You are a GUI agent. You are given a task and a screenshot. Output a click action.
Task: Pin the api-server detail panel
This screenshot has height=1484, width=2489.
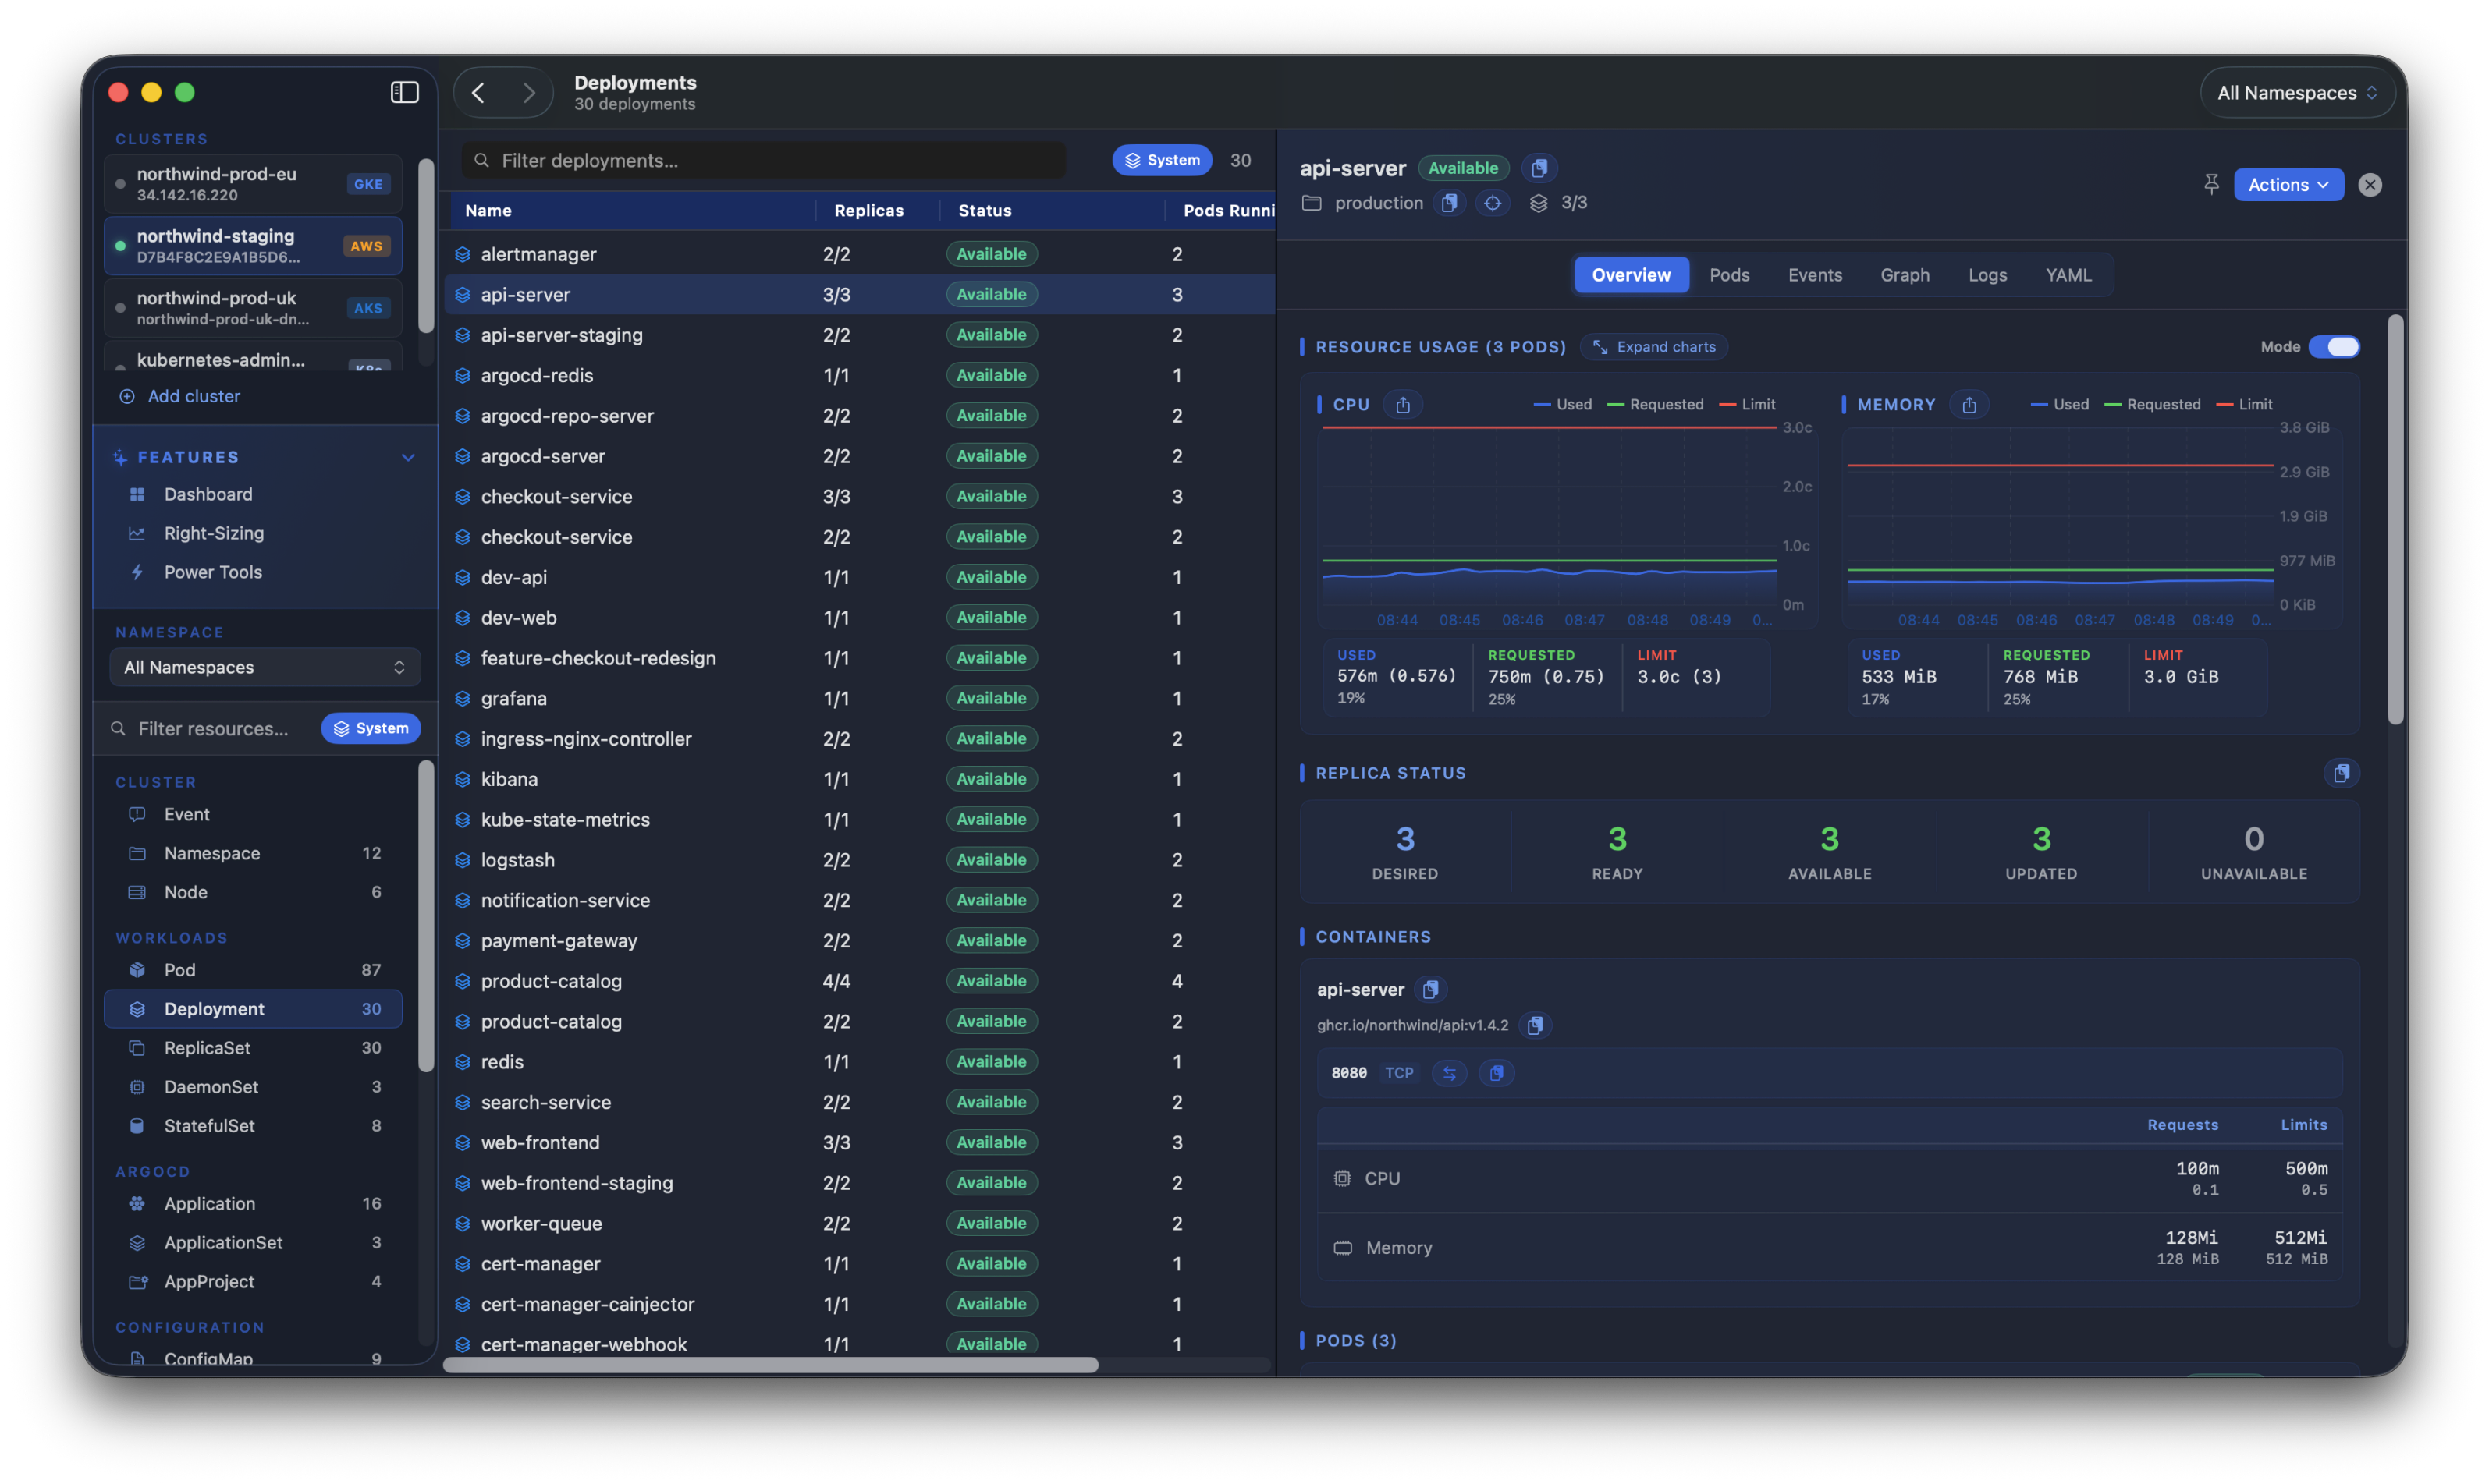[x=2211, y=184]
